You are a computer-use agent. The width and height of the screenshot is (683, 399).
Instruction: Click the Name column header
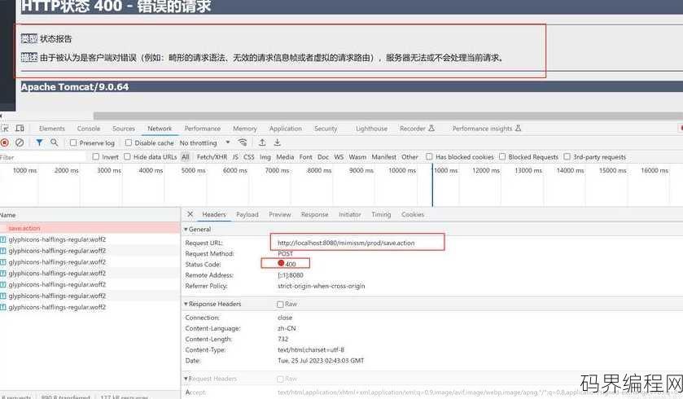[x=90, y=215]
